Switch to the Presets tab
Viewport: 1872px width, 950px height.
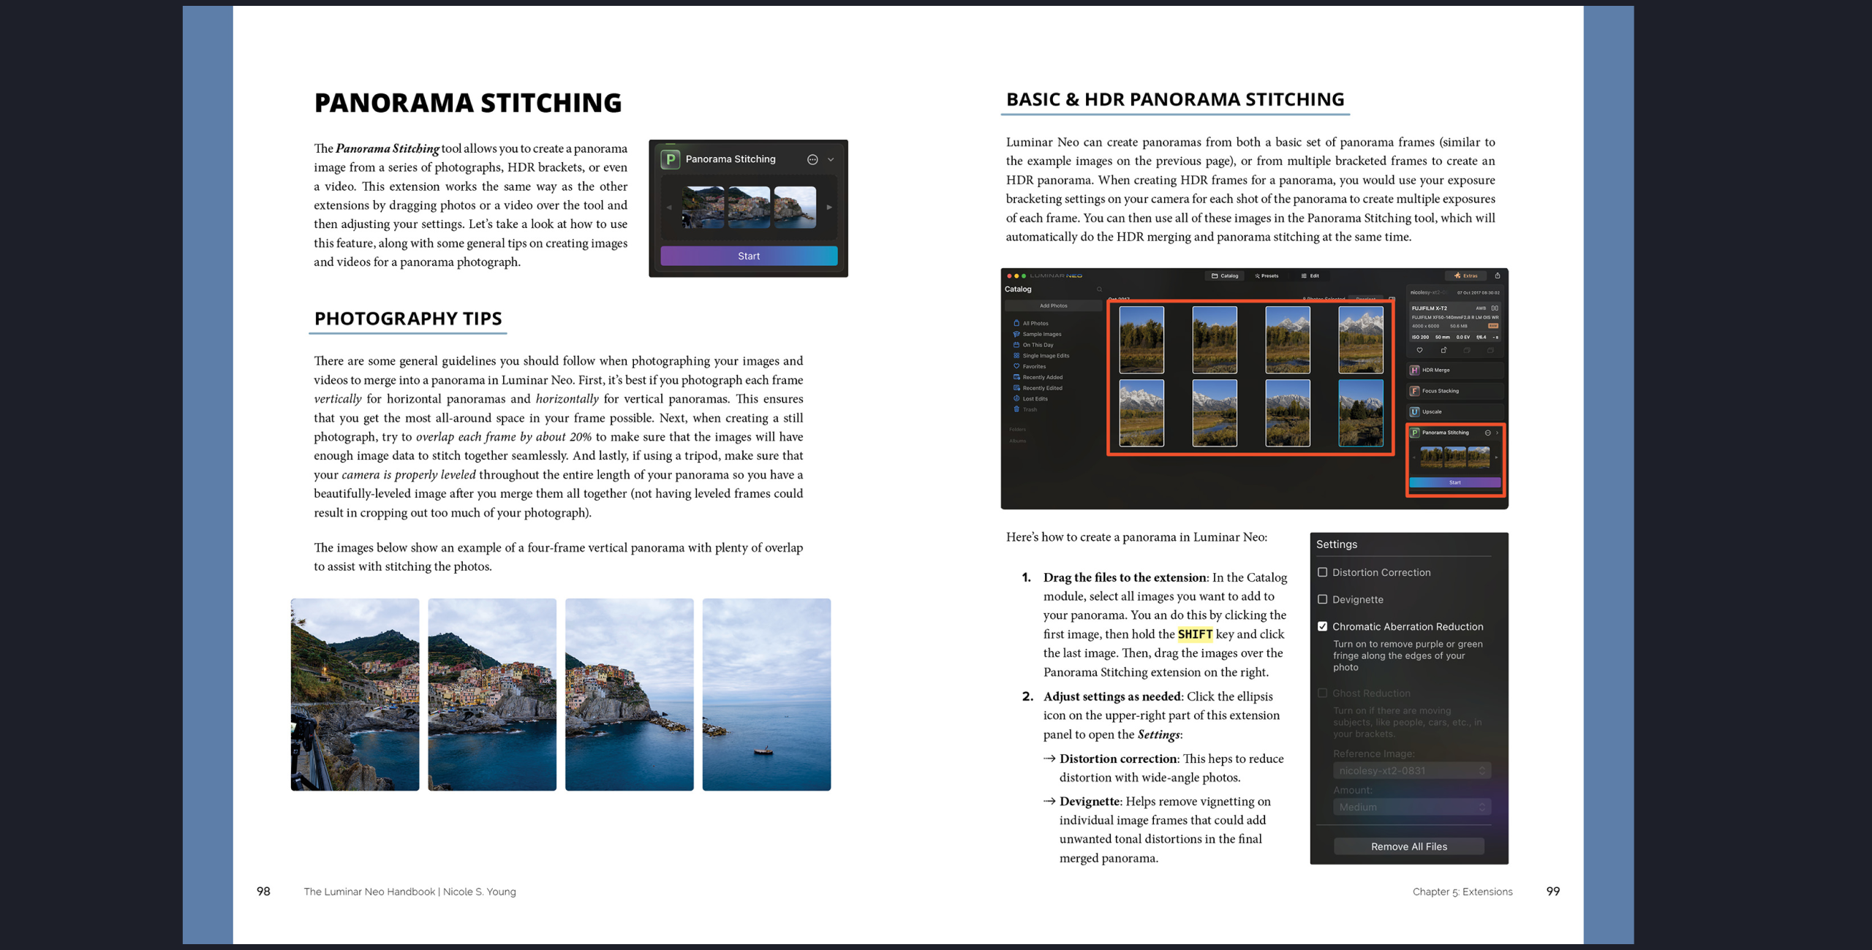coord(1267,275)
